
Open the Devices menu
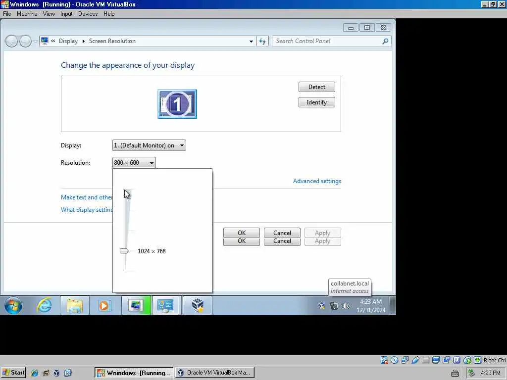pos(88,13)
